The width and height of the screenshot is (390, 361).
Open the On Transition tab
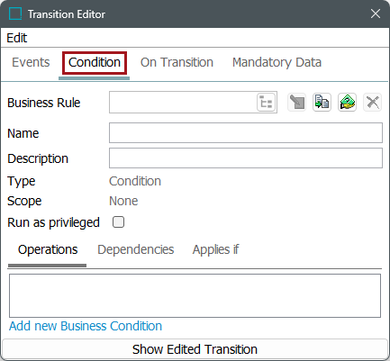pyautogui.click(x=177, y=62)
